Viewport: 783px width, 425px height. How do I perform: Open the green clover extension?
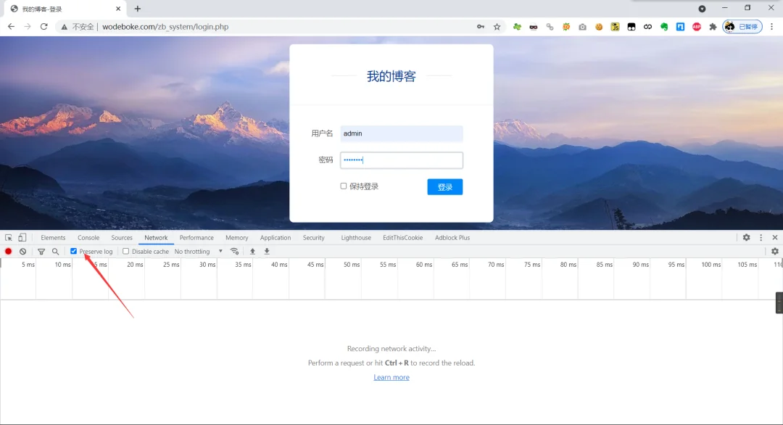click(517, 26)
